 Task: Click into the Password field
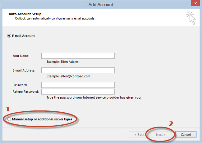coord(78,85)
